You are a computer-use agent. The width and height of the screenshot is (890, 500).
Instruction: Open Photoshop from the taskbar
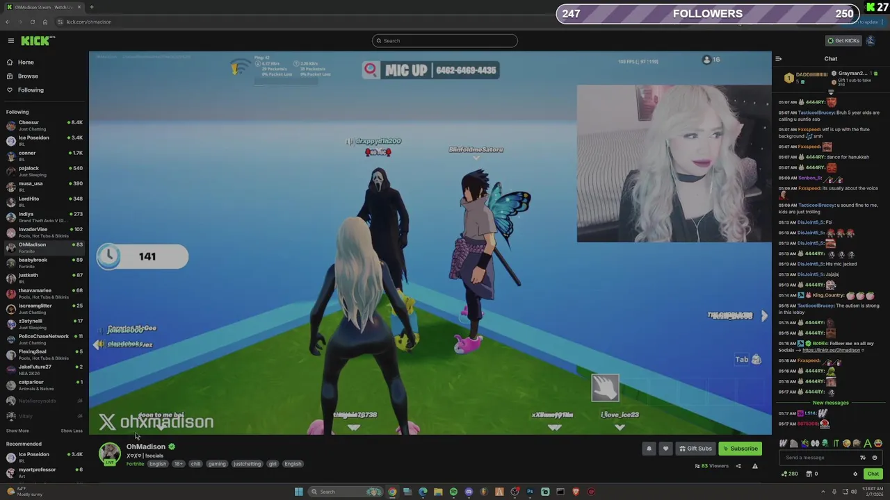tap(530, 492)
